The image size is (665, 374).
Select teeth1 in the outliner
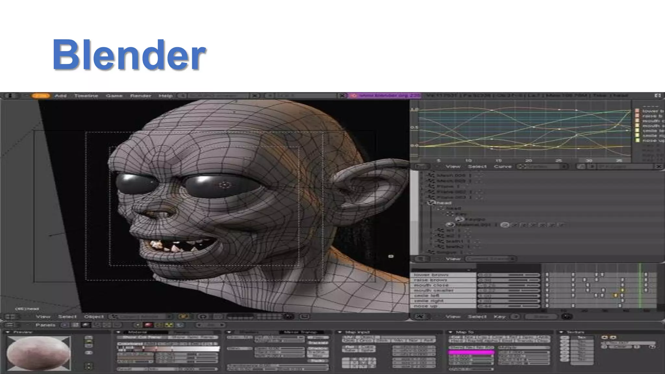pyautogui.click(x=454, y=241)
